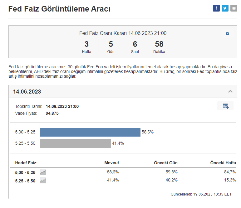Image resolution: width=241 pixels, height=208 pixels.
Task: Collapse the 14.06.2023 section with the chevron
Action: coord(230,91)
